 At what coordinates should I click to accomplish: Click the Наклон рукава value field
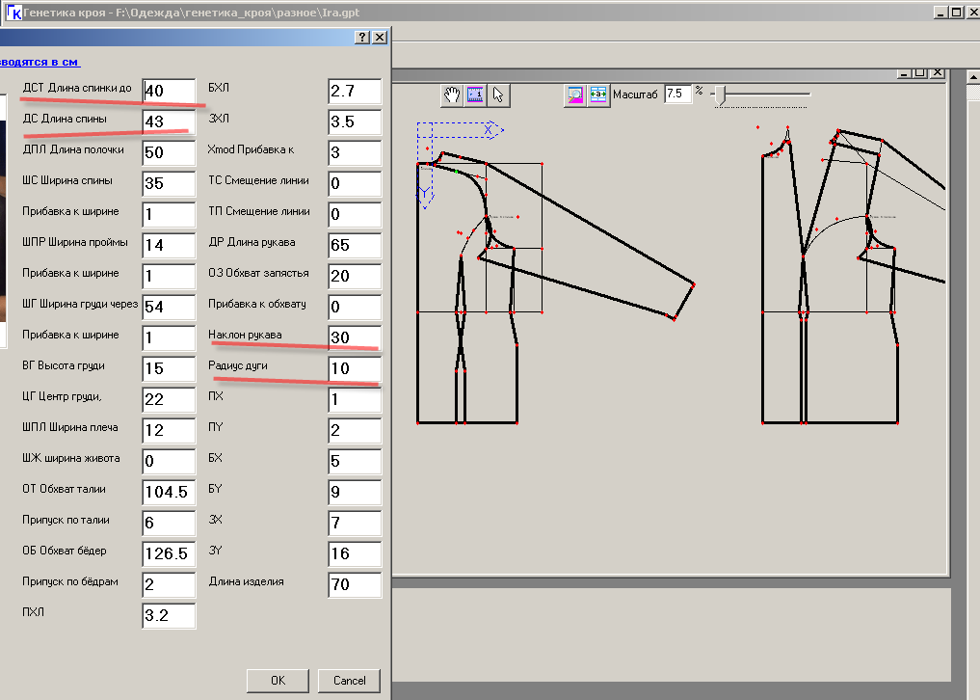[354, 337]
